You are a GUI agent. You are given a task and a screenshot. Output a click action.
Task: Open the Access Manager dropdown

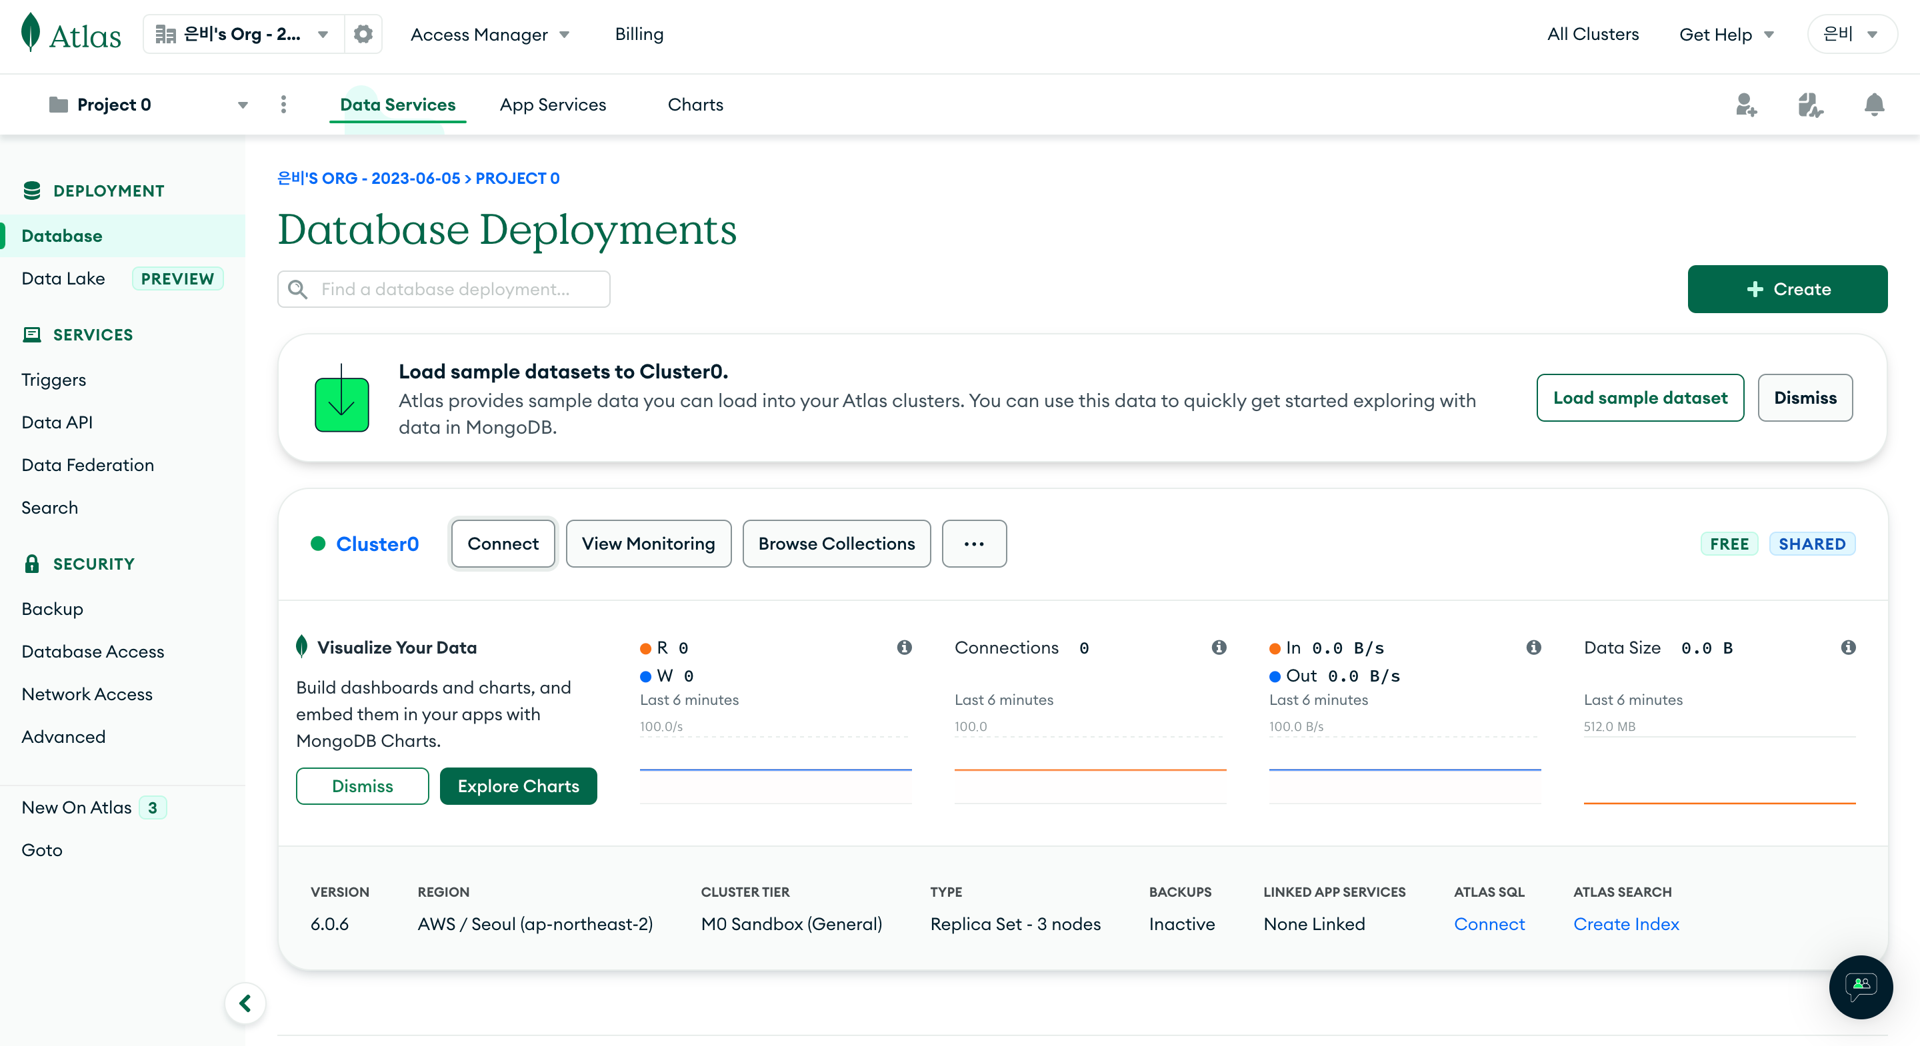[490, 34]
